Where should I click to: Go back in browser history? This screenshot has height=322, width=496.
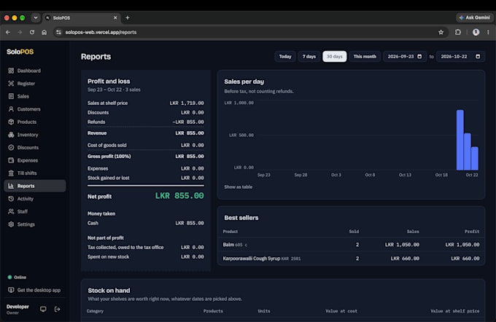click(x=8, y=32)
